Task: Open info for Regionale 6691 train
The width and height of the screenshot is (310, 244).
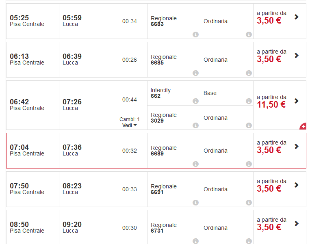Action: pyautogui.click(x=195, y=203)
